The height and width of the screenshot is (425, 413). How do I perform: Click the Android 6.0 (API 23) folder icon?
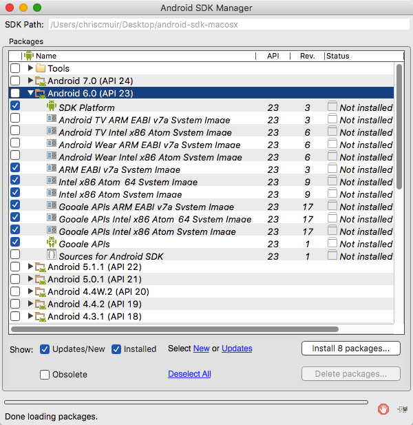pyautogui.click(x=41, y=93)
